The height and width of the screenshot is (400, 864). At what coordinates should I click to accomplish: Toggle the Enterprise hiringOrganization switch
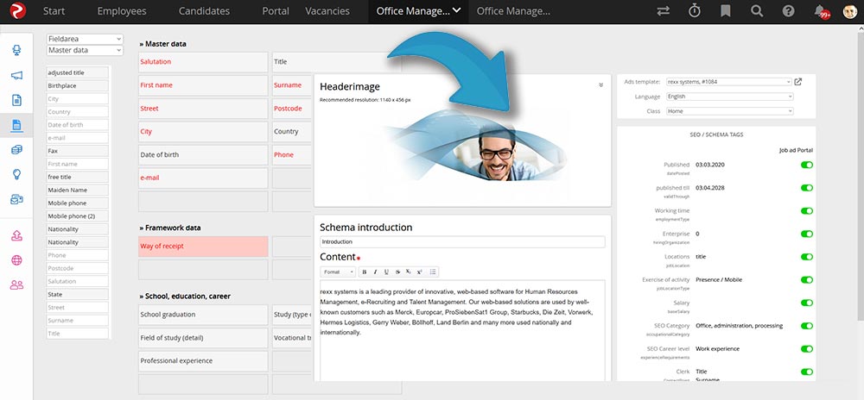(807, 234)
